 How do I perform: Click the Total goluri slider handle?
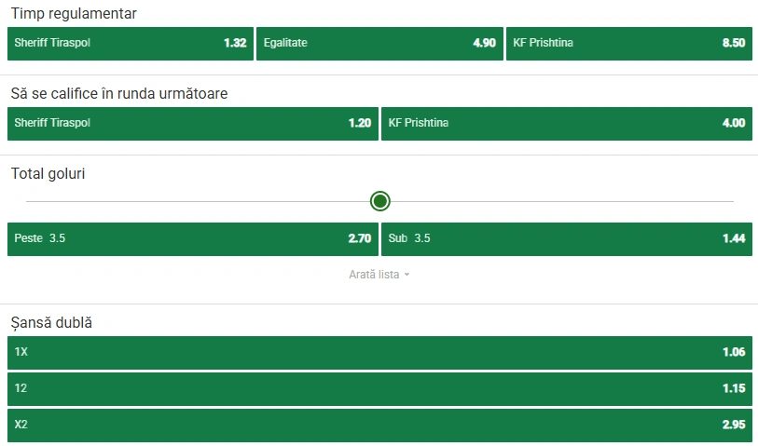tap(380, 201)
